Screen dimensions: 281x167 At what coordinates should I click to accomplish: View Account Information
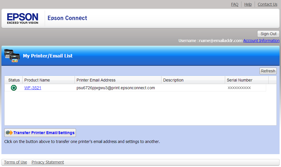point(261,41)
